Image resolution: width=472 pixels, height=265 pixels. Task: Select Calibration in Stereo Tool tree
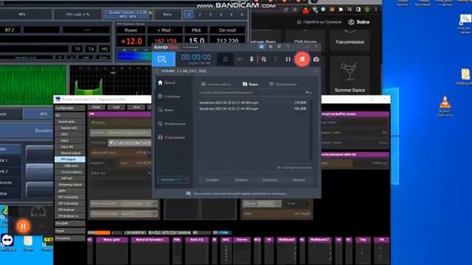point(70,166)
